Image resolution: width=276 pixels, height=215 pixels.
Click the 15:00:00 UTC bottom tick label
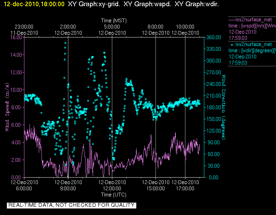click(156, 189)
